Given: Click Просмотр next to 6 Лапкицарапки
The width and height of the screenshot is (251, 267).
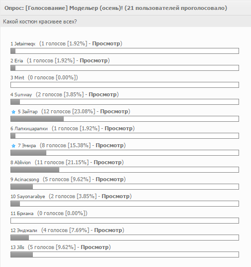Looking at the screenshot, I should (x=119, y=128).
